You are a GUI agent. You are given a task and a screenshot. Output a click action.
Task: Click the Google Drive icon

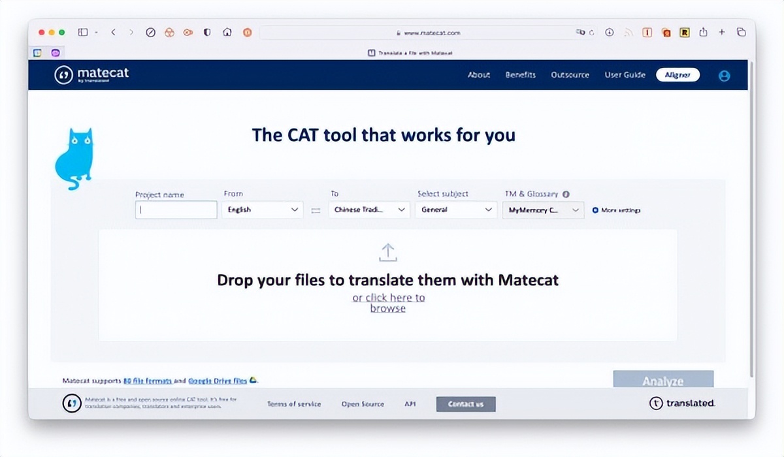coord(253,380)
